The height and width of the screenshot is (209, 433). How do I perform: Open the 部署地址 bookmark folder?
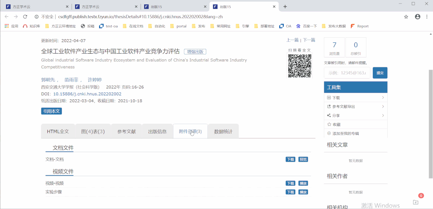point(264,26)
